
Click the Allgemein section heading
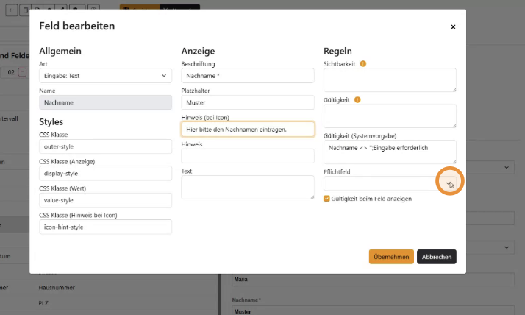point(60,51)
